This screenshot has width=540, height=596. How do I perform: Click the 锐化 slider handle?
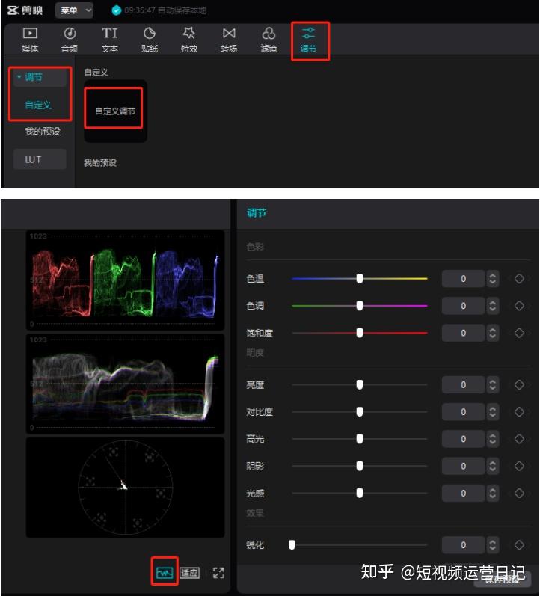pos(292,545)
